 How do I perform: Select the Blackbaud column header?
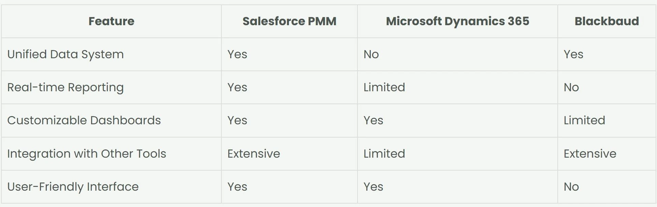[607, 21]
